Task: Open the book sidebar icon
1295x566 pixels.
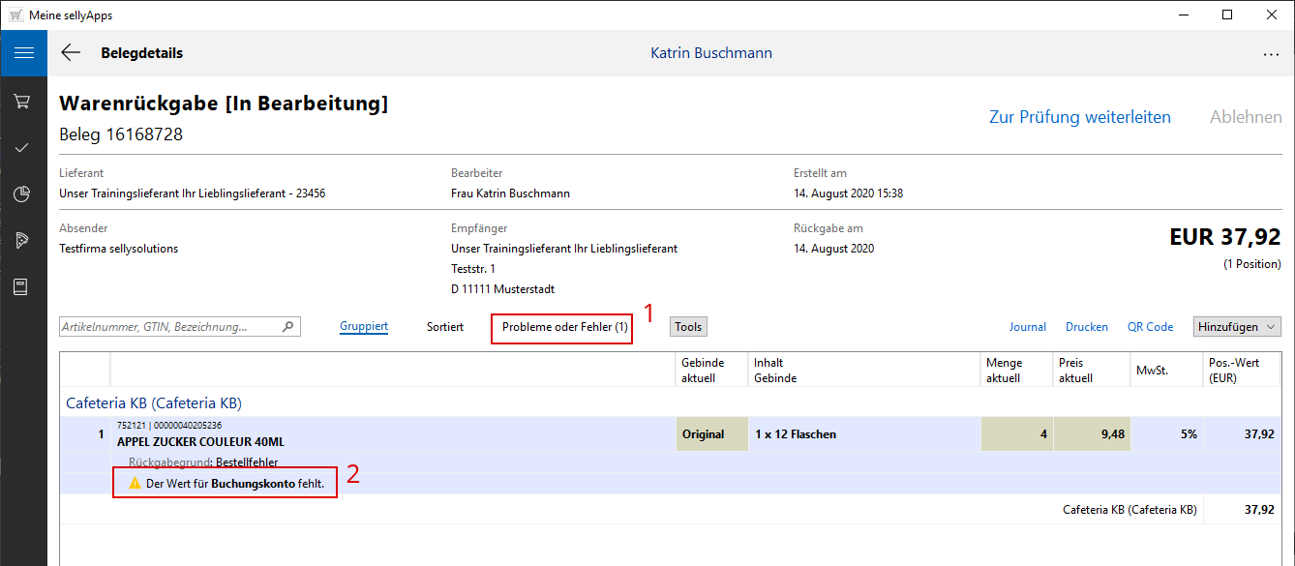Action: click(22, 286)
